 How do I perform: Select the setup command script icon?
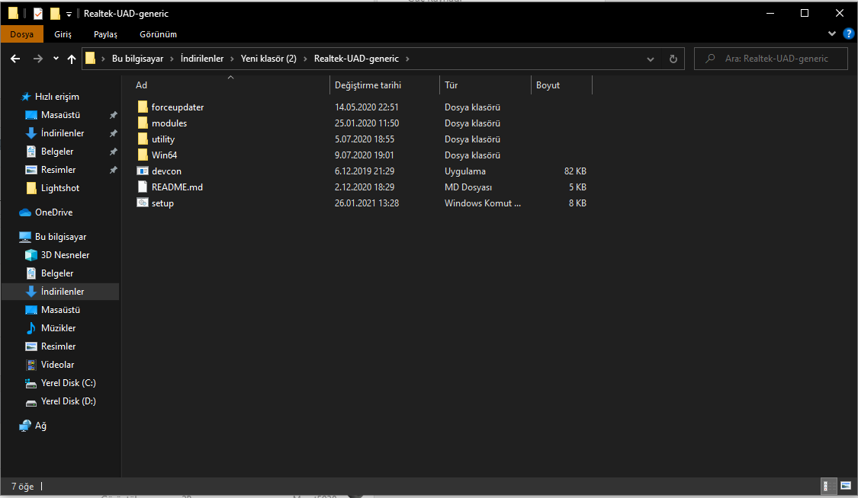(143, 203)
